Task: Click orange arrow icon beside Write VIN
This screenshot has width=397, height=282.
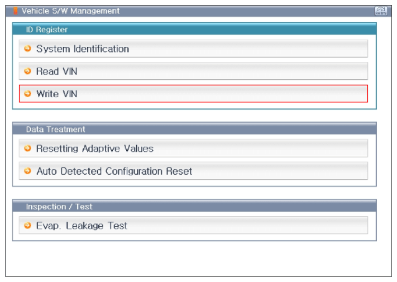Action: point(27,94)
